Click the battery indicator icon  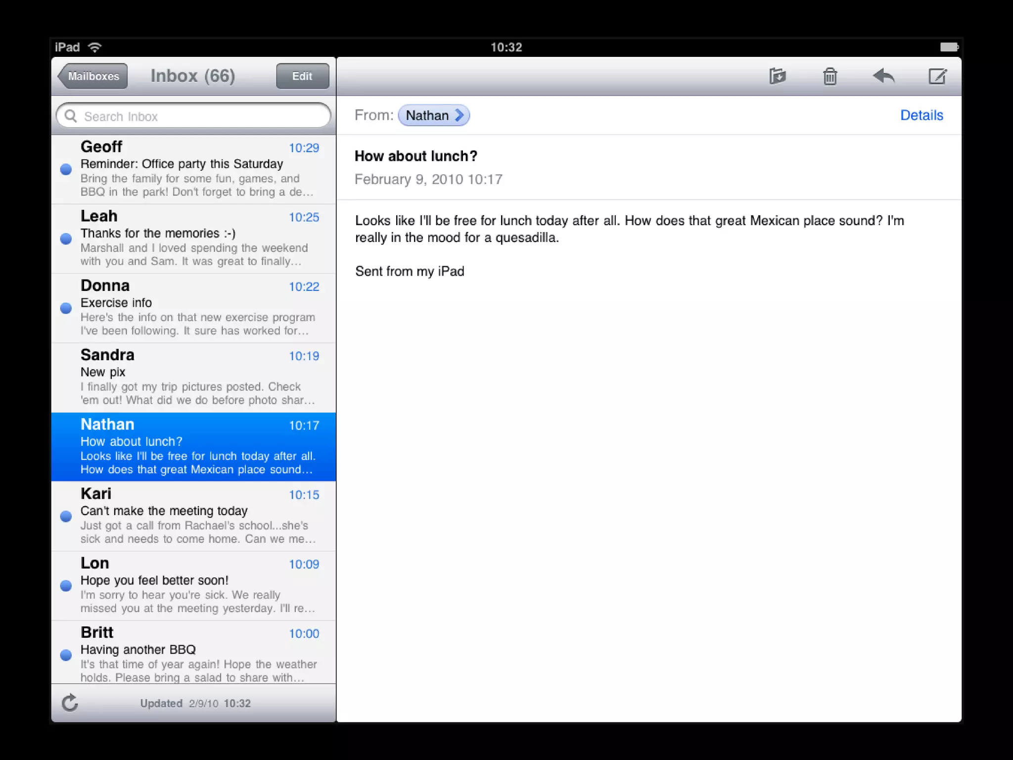949,47
